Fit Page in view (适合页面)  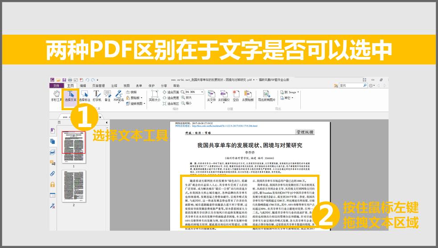pyautogui.click(x=171, y=92)
